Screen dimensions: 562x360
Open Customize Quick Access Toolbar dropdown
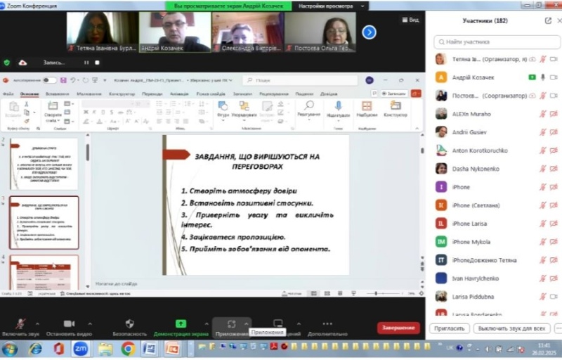click(x=105, y=80)
